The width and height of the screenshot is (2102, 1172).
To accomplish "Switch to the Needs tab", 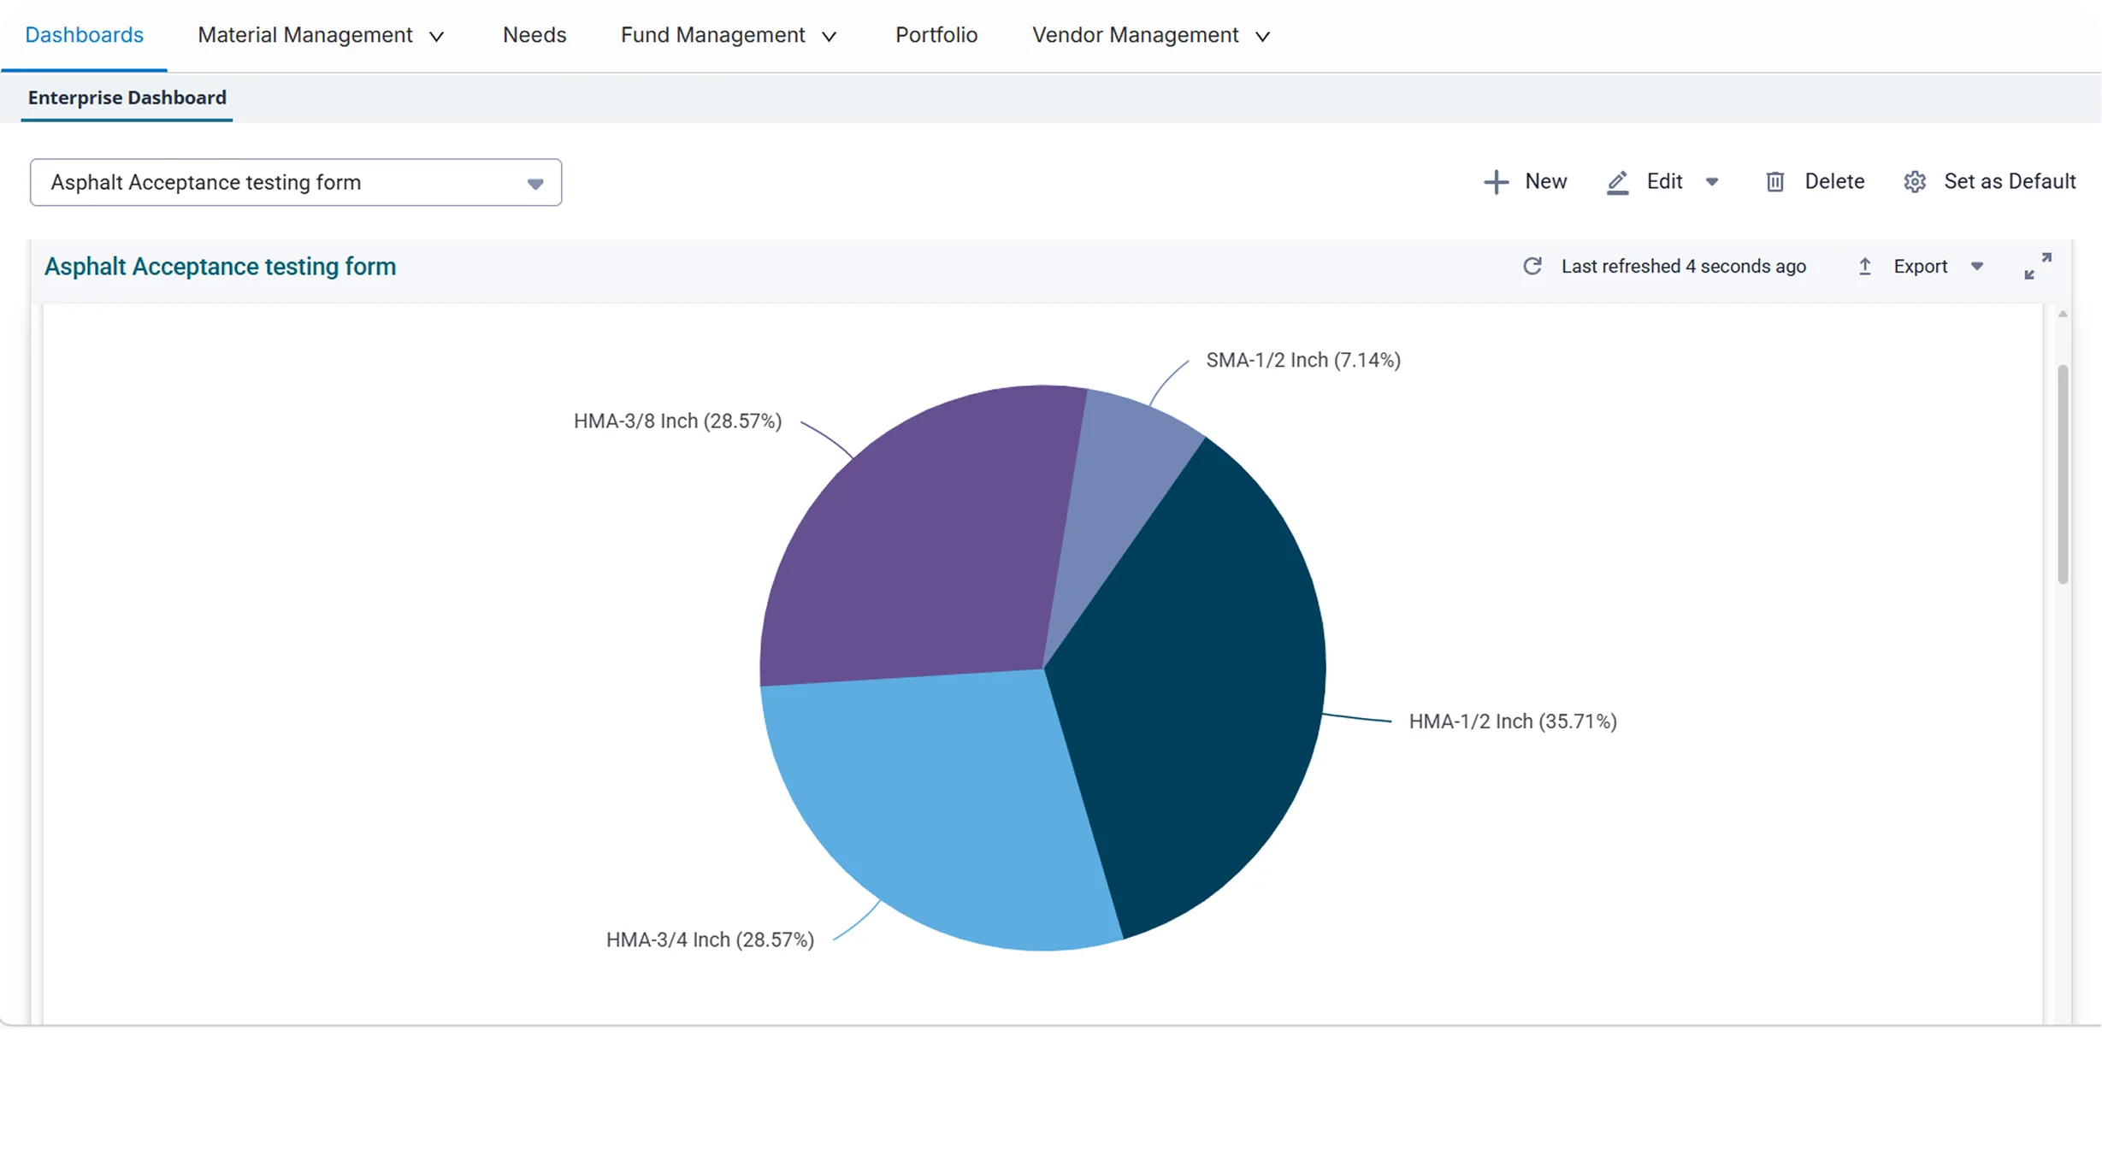I will click(x=534, y=35).
